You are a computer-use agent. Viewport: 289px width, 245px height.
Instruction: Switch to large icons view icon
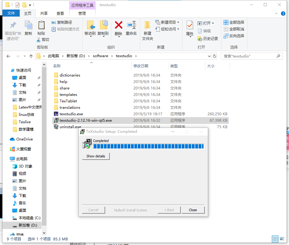coord(282,239)
